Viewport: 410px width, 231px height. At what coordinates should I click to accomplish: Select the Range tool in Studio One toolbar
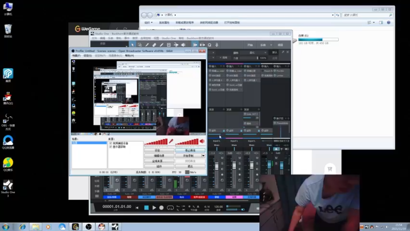pos(139,45)
